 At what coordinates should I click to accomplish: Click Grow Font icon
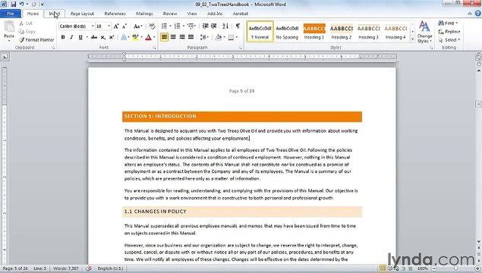point(116,27)
